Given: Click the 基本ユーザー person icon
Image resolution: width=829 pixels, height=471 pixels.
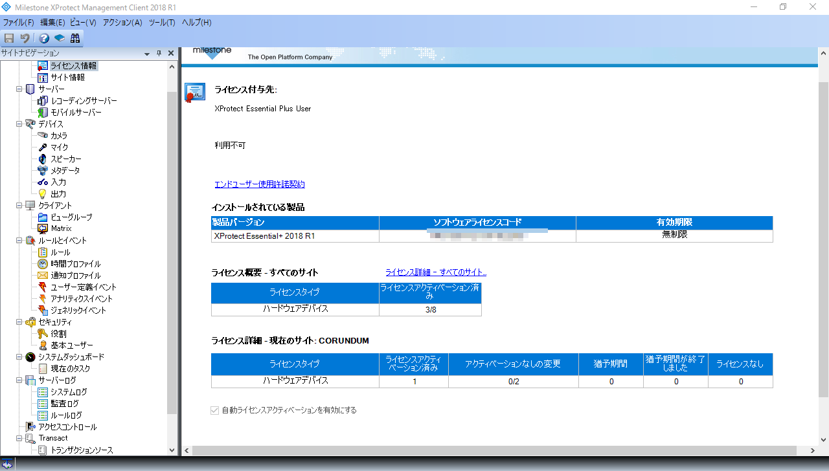Looking at the screenshot, I should pos(43,345).
